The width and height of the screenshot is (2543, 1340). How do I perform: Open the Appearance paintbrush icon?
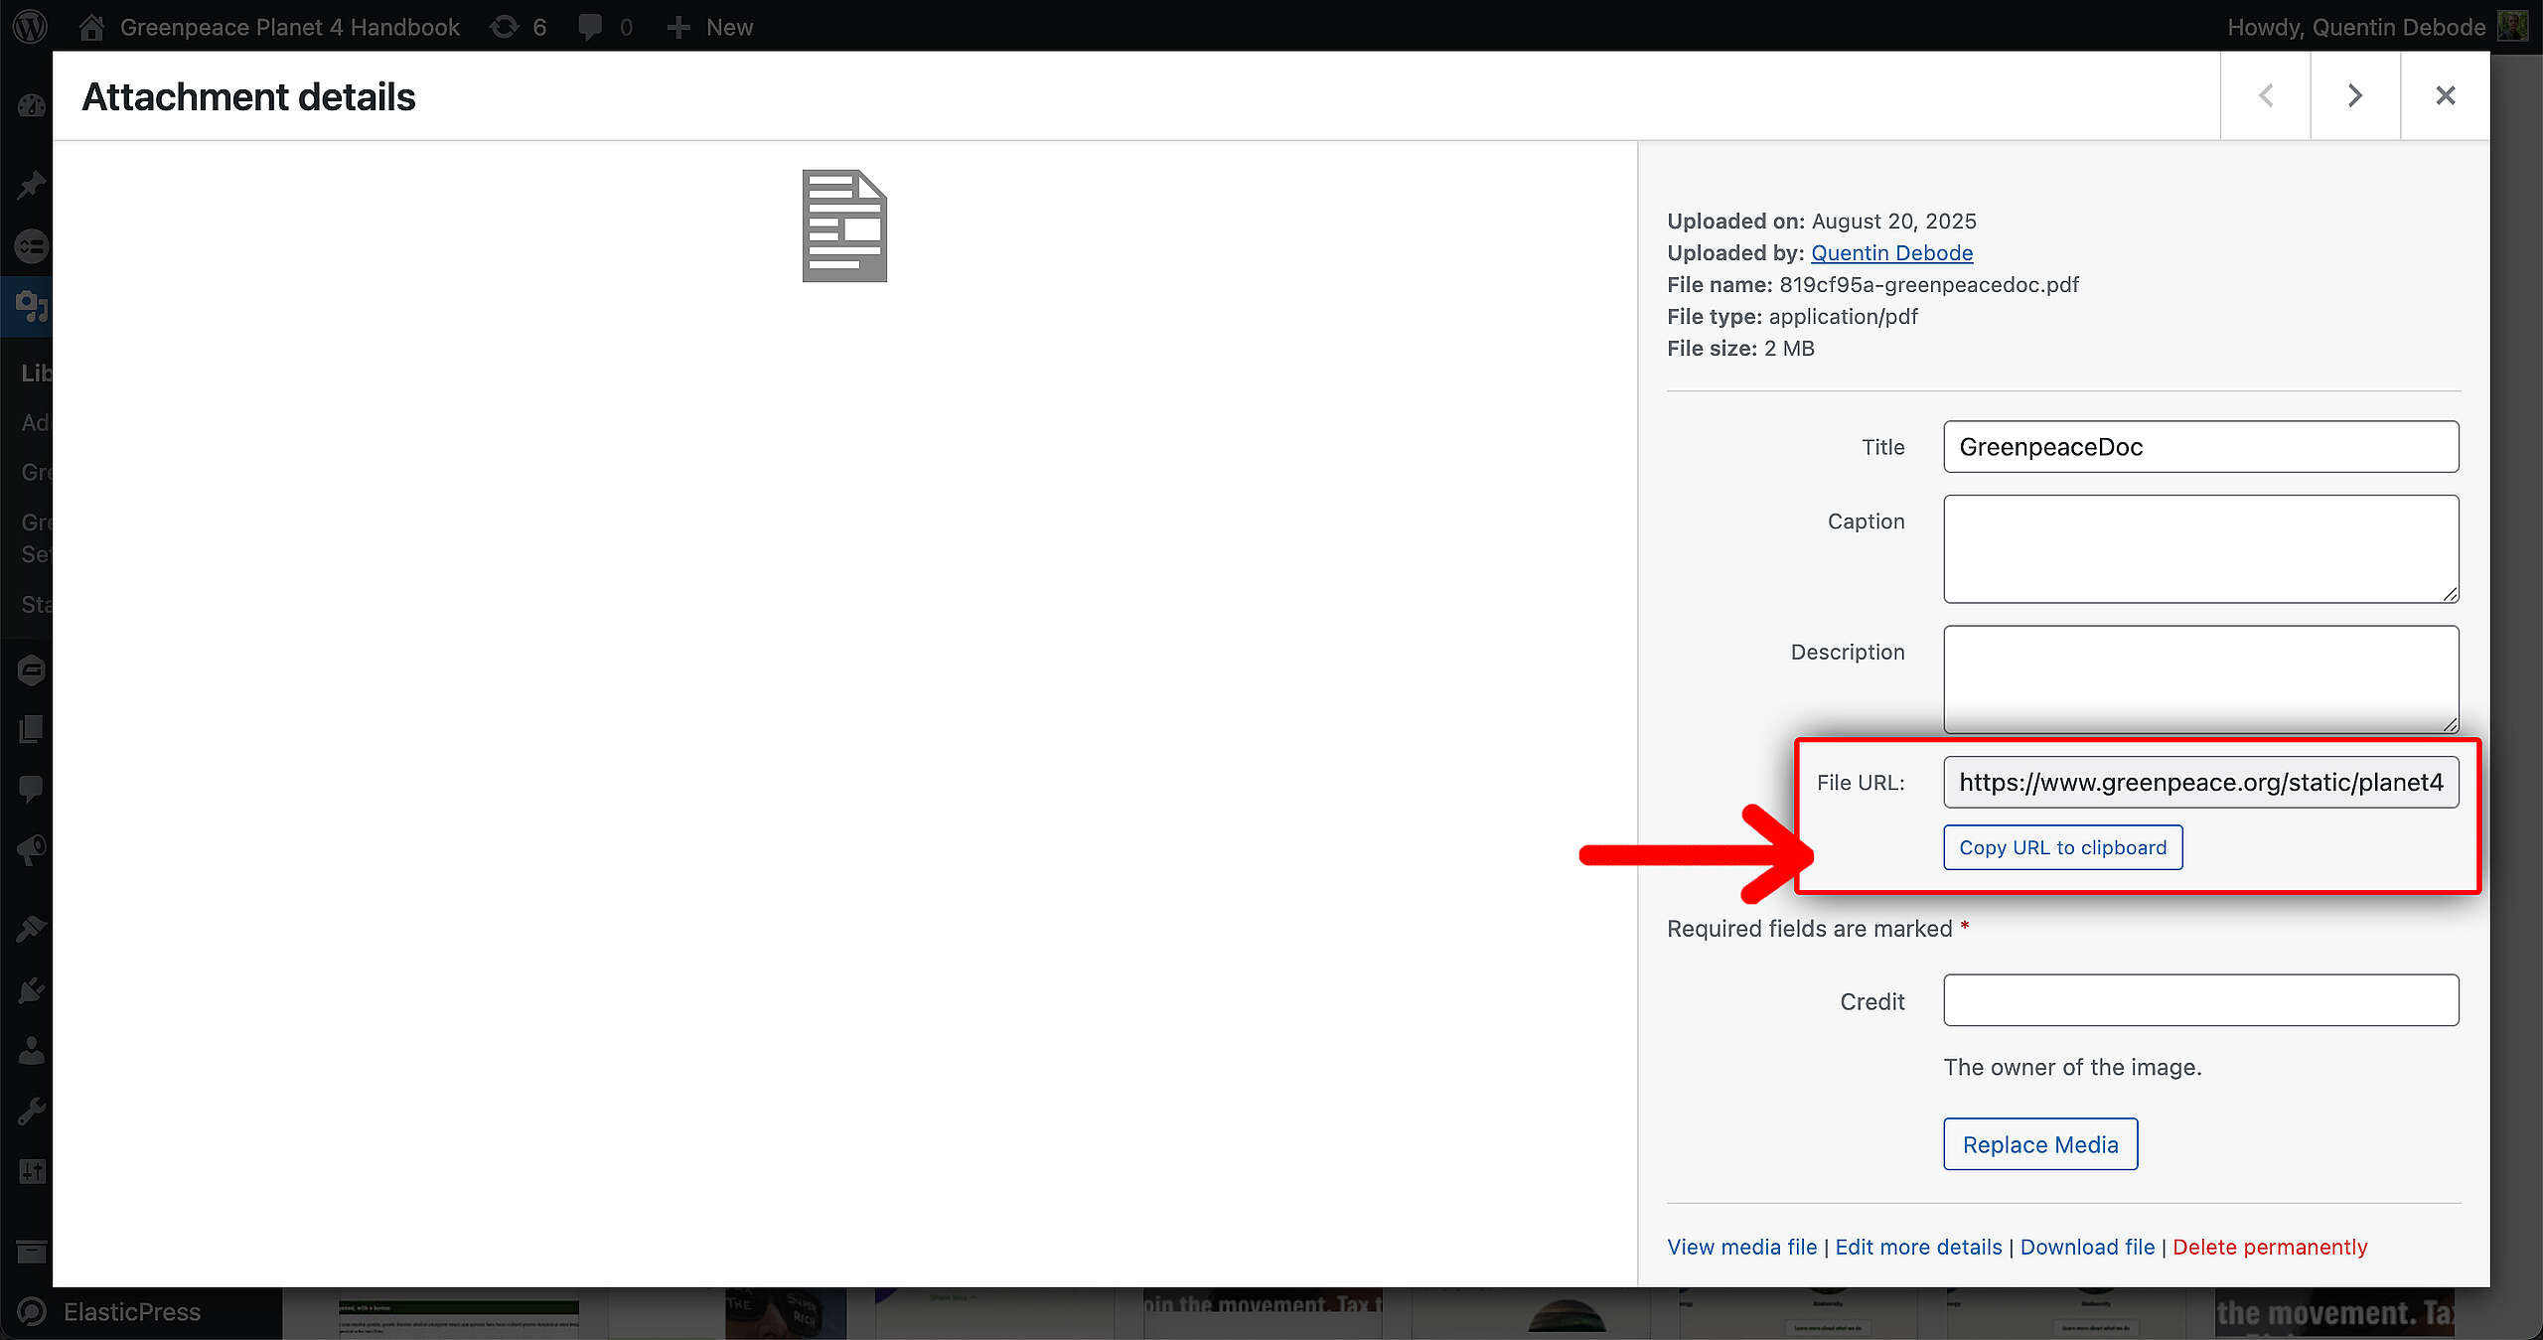click(31, 930)
